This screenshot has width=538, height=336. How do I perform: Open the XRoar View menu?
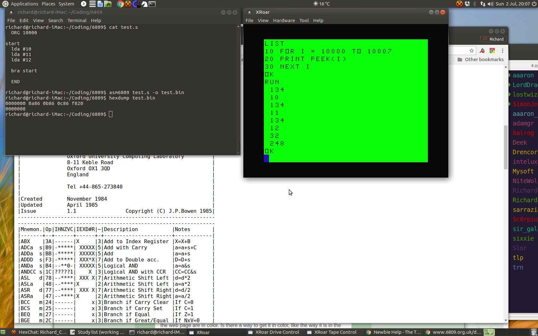click(x=263, y=20)
